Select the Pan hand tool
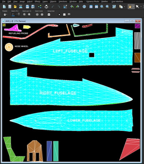This screenshot has height=164, width=144. (130, 7)
